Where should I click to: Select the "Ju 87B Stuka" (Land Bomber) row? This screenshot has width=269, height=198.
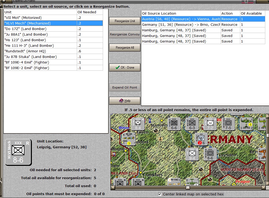[x=53, y=57]
